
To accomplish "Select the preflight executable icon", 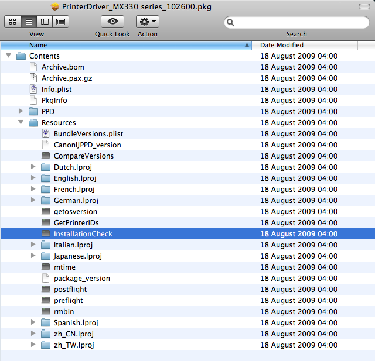I will (46, 300).
